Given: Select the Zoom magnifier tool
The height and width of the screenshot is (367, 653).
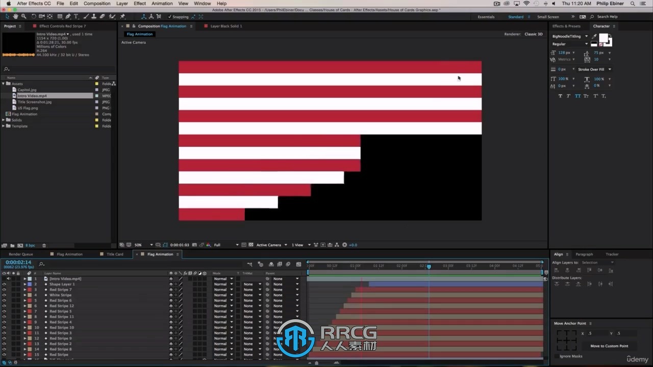Looking at the screenshot, I should pos(23,16).
